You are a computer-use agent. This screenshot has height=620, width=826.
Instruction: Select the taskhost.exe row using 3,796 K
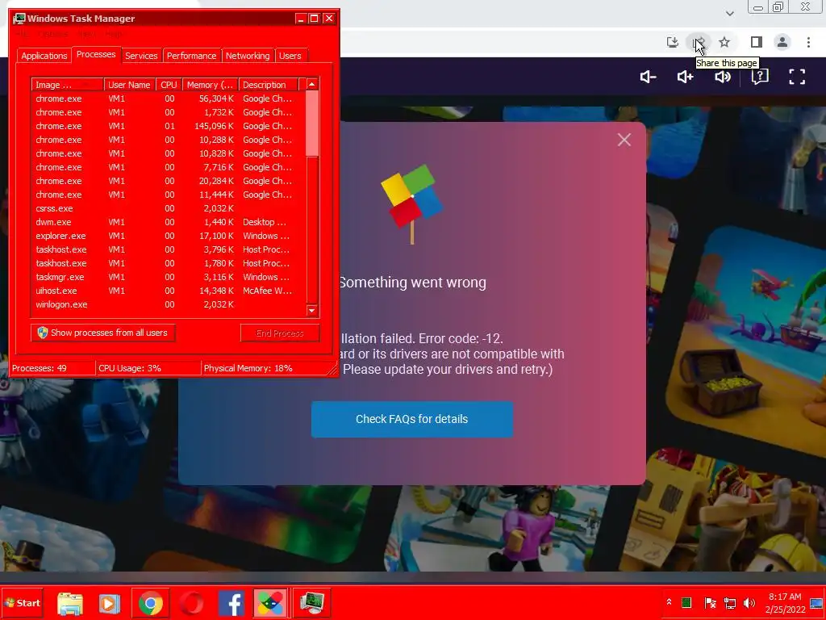(x=169, y=249)
